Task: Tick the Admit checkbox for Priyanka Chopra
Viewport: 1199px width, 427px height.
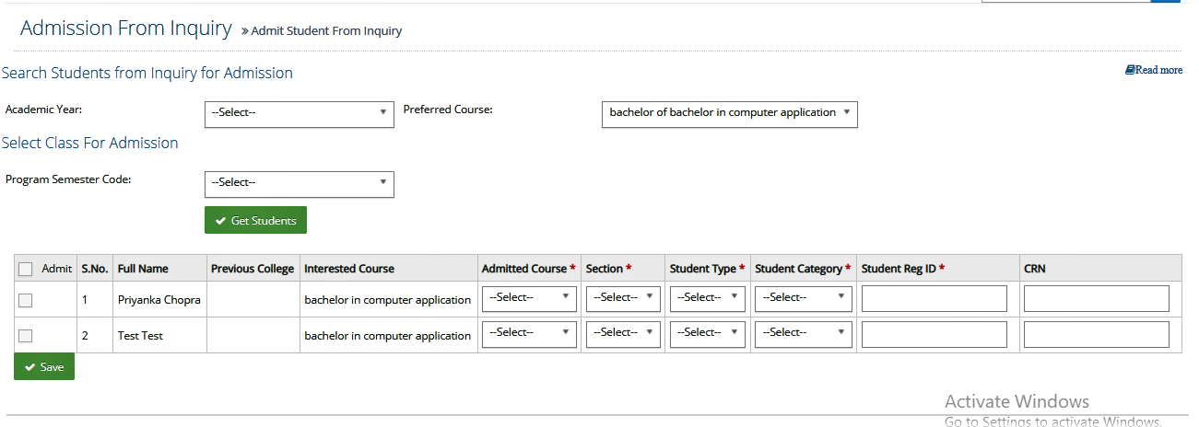Action: pyautogui.click(x=25, y=300)
